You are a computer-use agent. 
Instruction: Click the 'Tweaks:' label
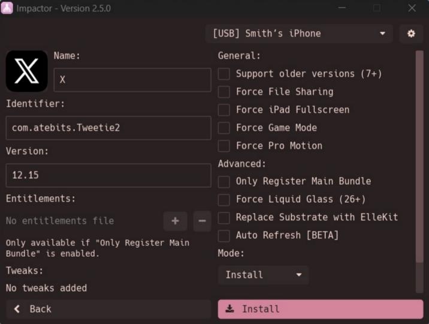pyautogui.click(x=25, y=271)
